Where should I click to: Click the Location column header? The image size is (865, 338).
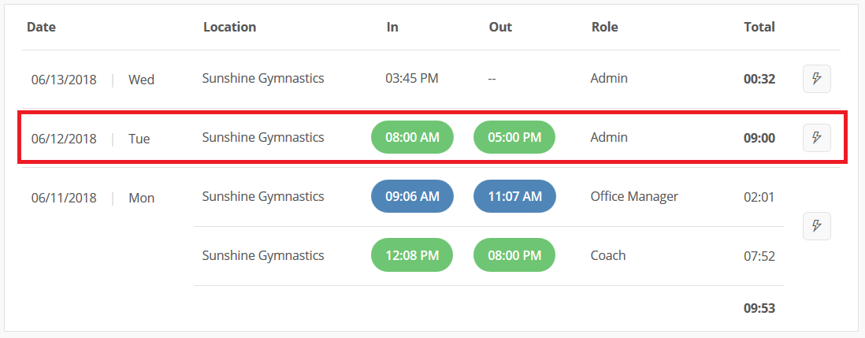[x=229, y=27]
